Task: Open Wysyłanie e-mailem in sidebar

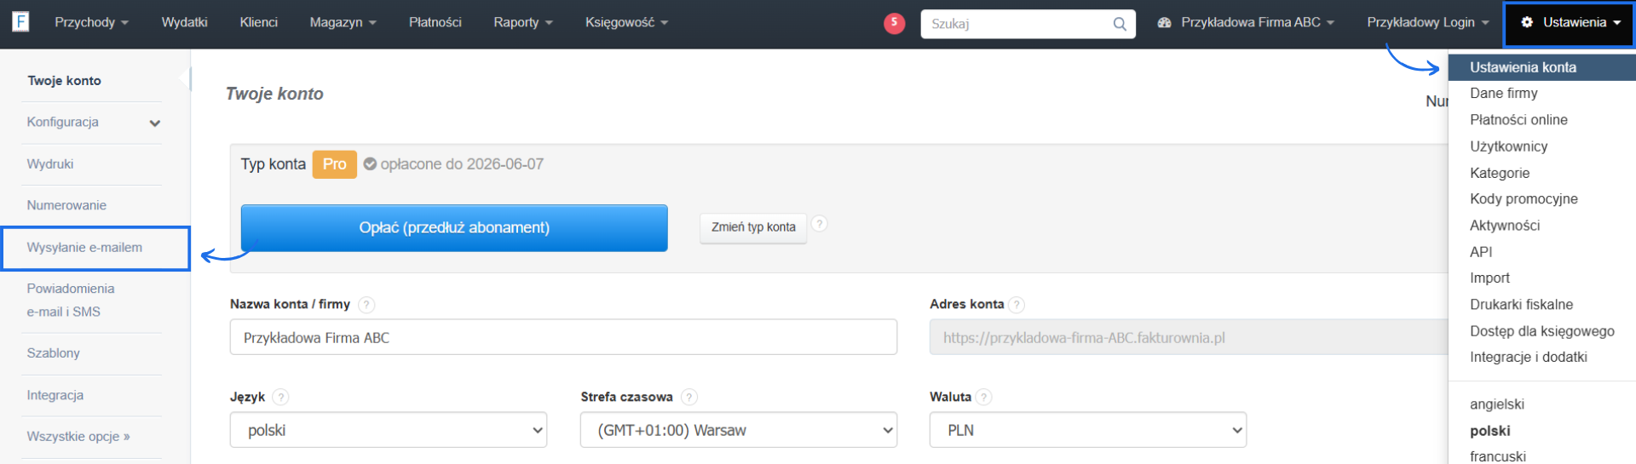Action: pyautogui.click(x=85, y=248)
